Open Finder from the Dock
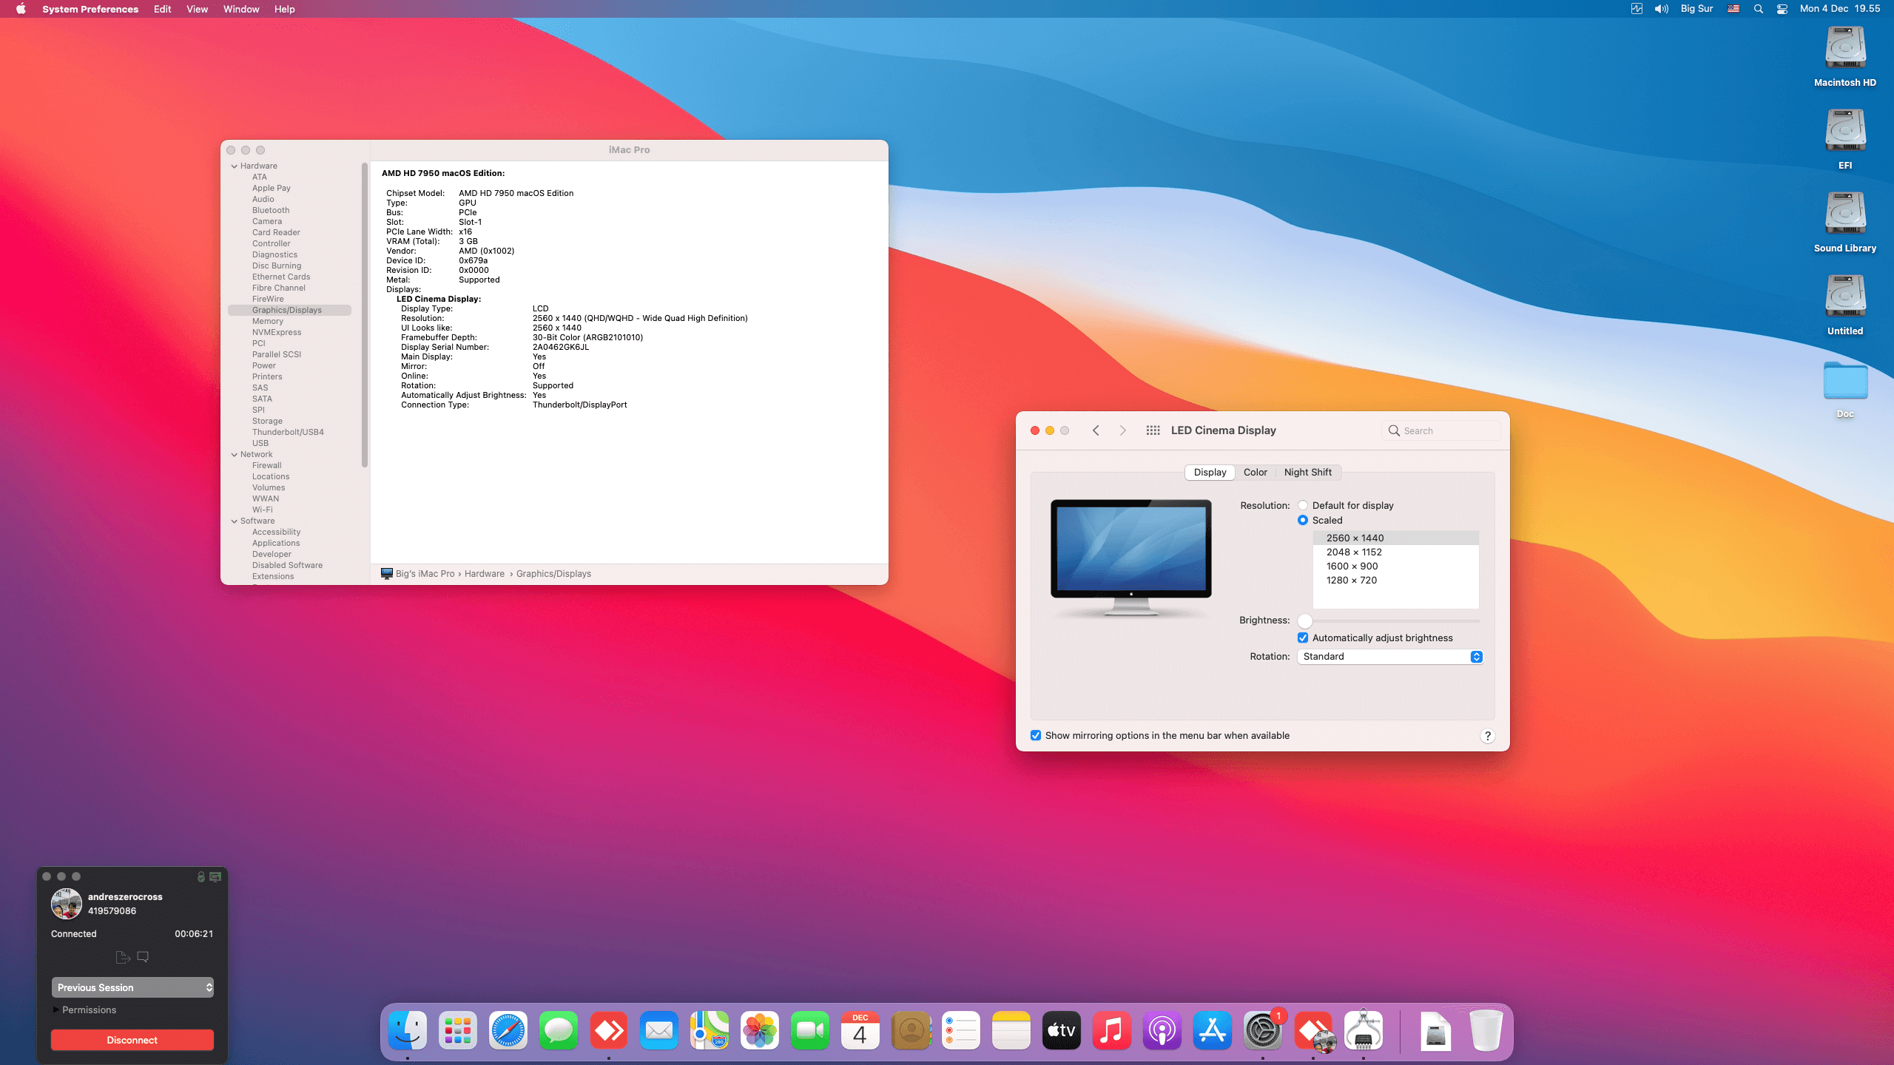The image size is (1894, 1065). point(408,1030)
